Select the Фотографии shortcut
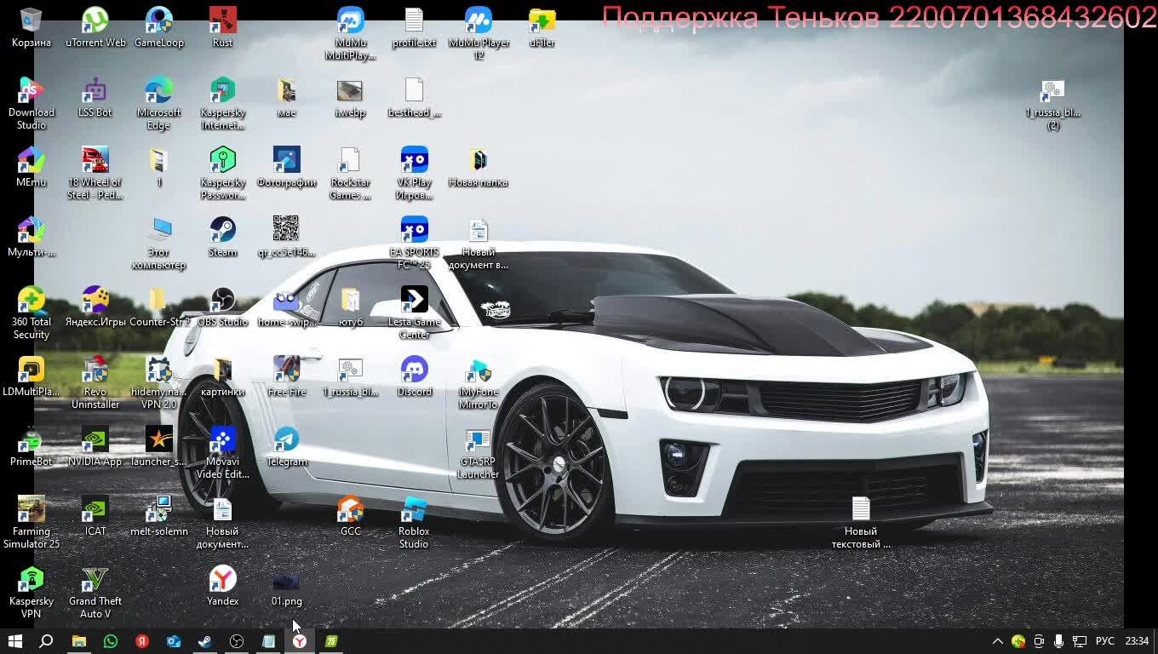The width and height of the screenshot is (1158, 654). coord(286,167)
